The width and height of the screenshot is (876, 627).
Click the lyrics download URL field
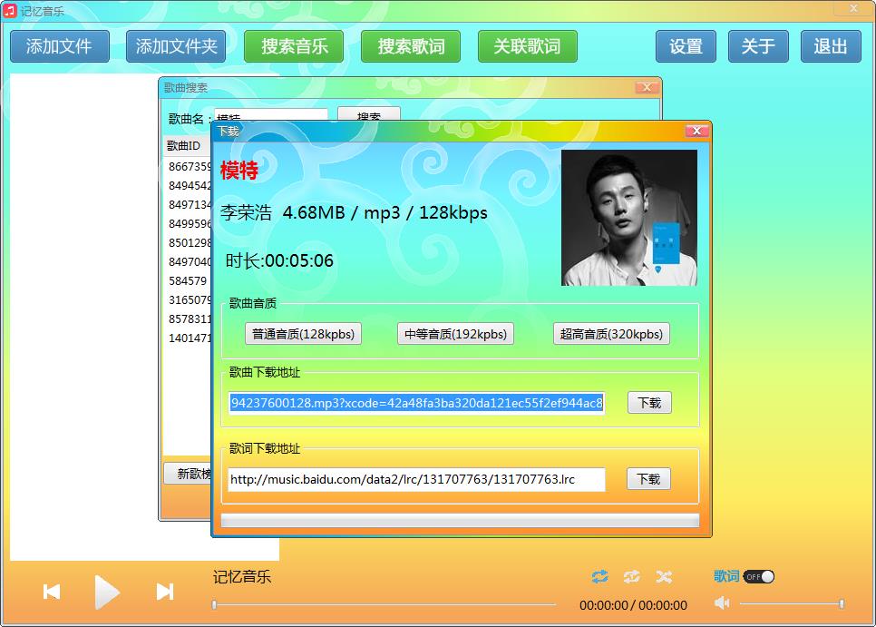(x=416, y=479)
